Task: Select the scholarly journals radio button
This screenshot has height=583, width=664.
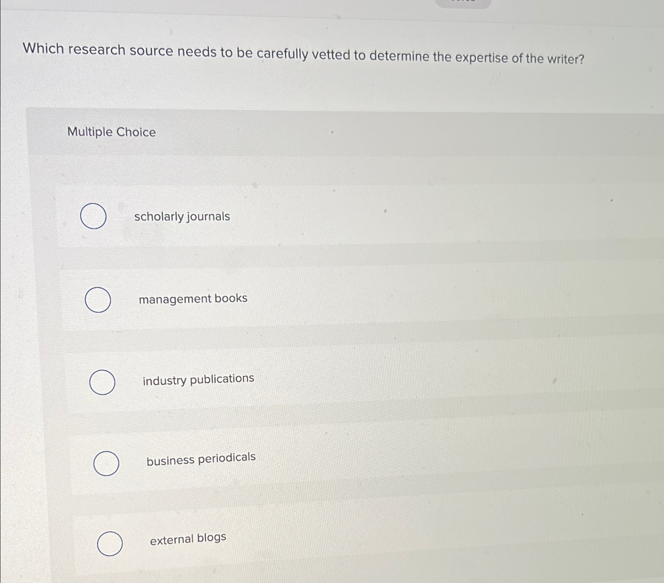Action: 93,216
